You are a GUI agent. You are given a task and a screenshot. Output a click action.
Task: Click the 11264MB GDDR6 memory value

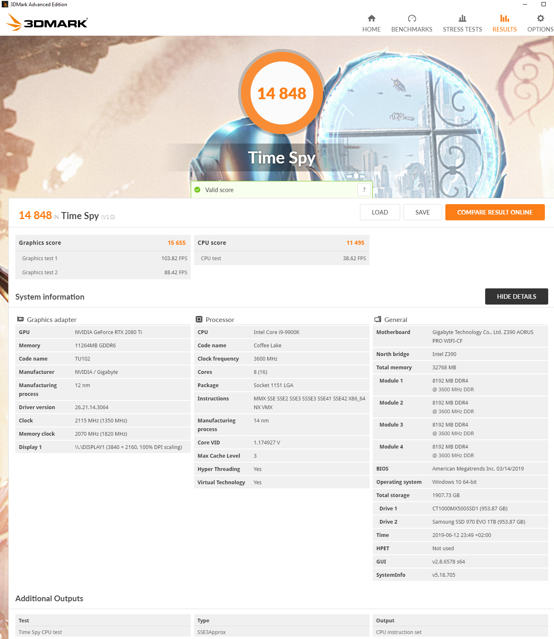[x=95, y=345]
